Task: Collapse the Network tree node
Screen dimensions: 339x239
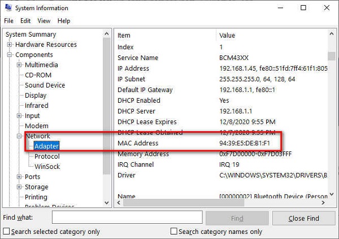Action: [19, 136]
